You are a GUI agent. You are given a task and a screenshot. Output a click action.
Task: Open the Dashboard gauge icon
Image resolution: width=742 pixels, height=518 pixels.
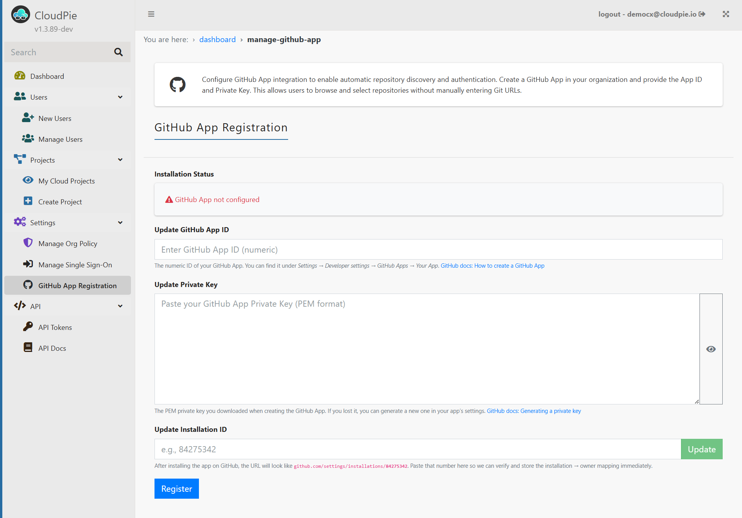tap(20, 76)
